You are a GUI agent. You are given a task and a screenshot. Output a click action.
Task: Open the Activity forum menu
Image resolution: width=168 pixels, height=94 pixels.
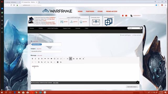41,28
